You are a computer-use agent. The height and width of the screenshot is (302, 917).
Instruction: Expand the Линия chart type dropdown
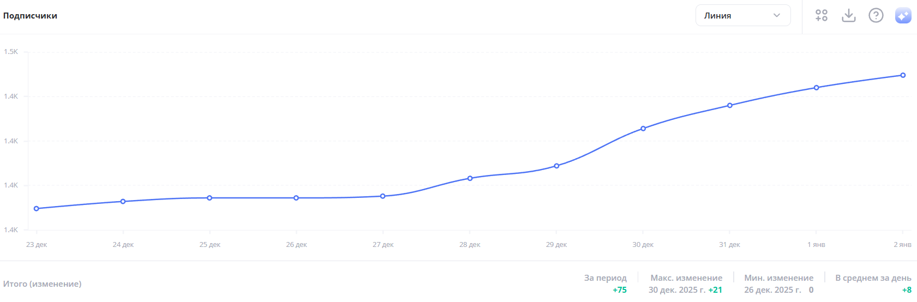click(742, 15)
